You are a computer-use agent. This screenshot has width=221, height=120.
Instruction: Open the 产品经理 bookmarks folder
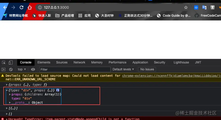[65, 16]
